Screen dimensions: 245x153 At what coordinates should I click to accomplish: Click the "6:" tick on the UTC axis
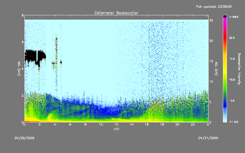pyautogui.click(x=71, y=125)
